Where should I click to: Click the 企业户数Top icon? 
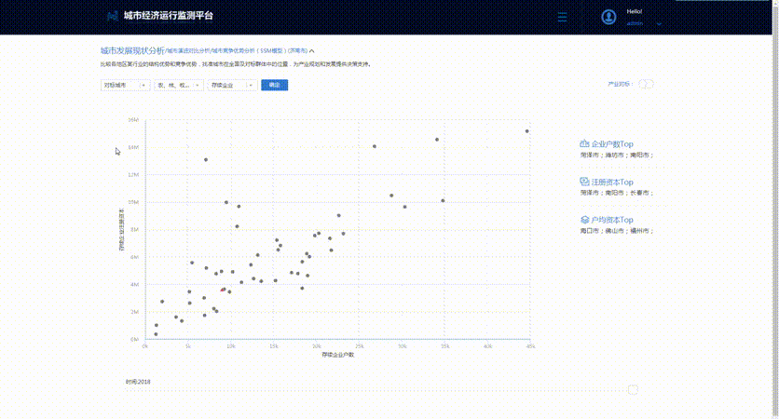584,143
